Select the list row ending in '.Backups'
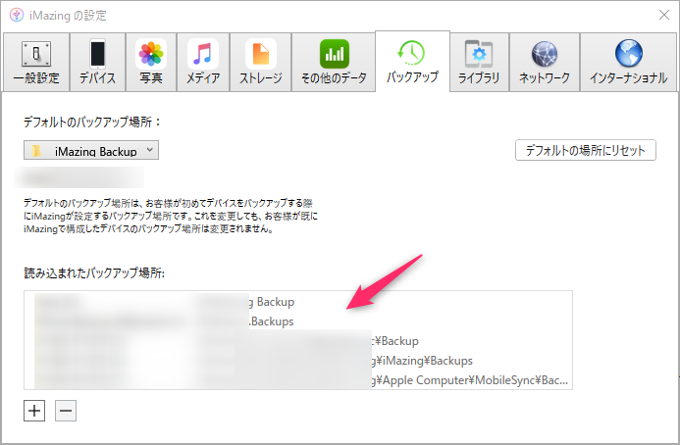The image size is (680, 445). [298, 321]
